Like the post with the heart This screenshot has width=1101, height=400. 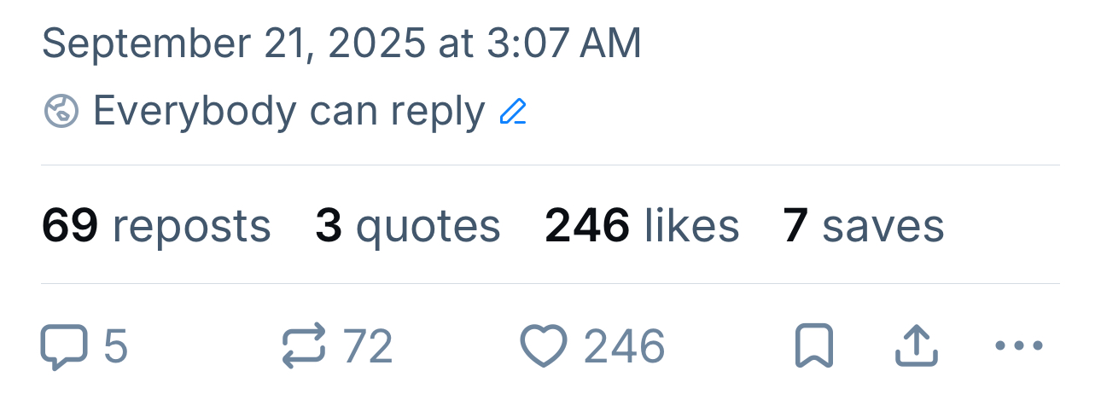544,347
